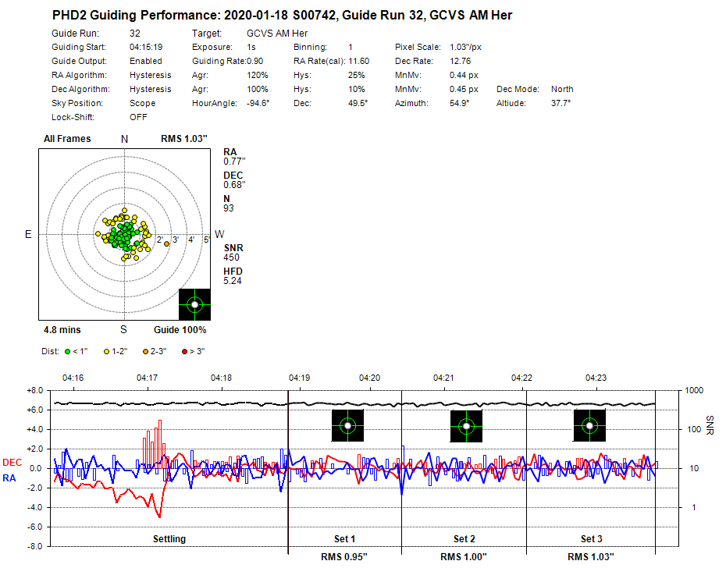This screenshot has height=568, width=726.
Task: Click the Lock-Shift value 'OFF'
Action: pyautogui.click(x=138, y=117)
